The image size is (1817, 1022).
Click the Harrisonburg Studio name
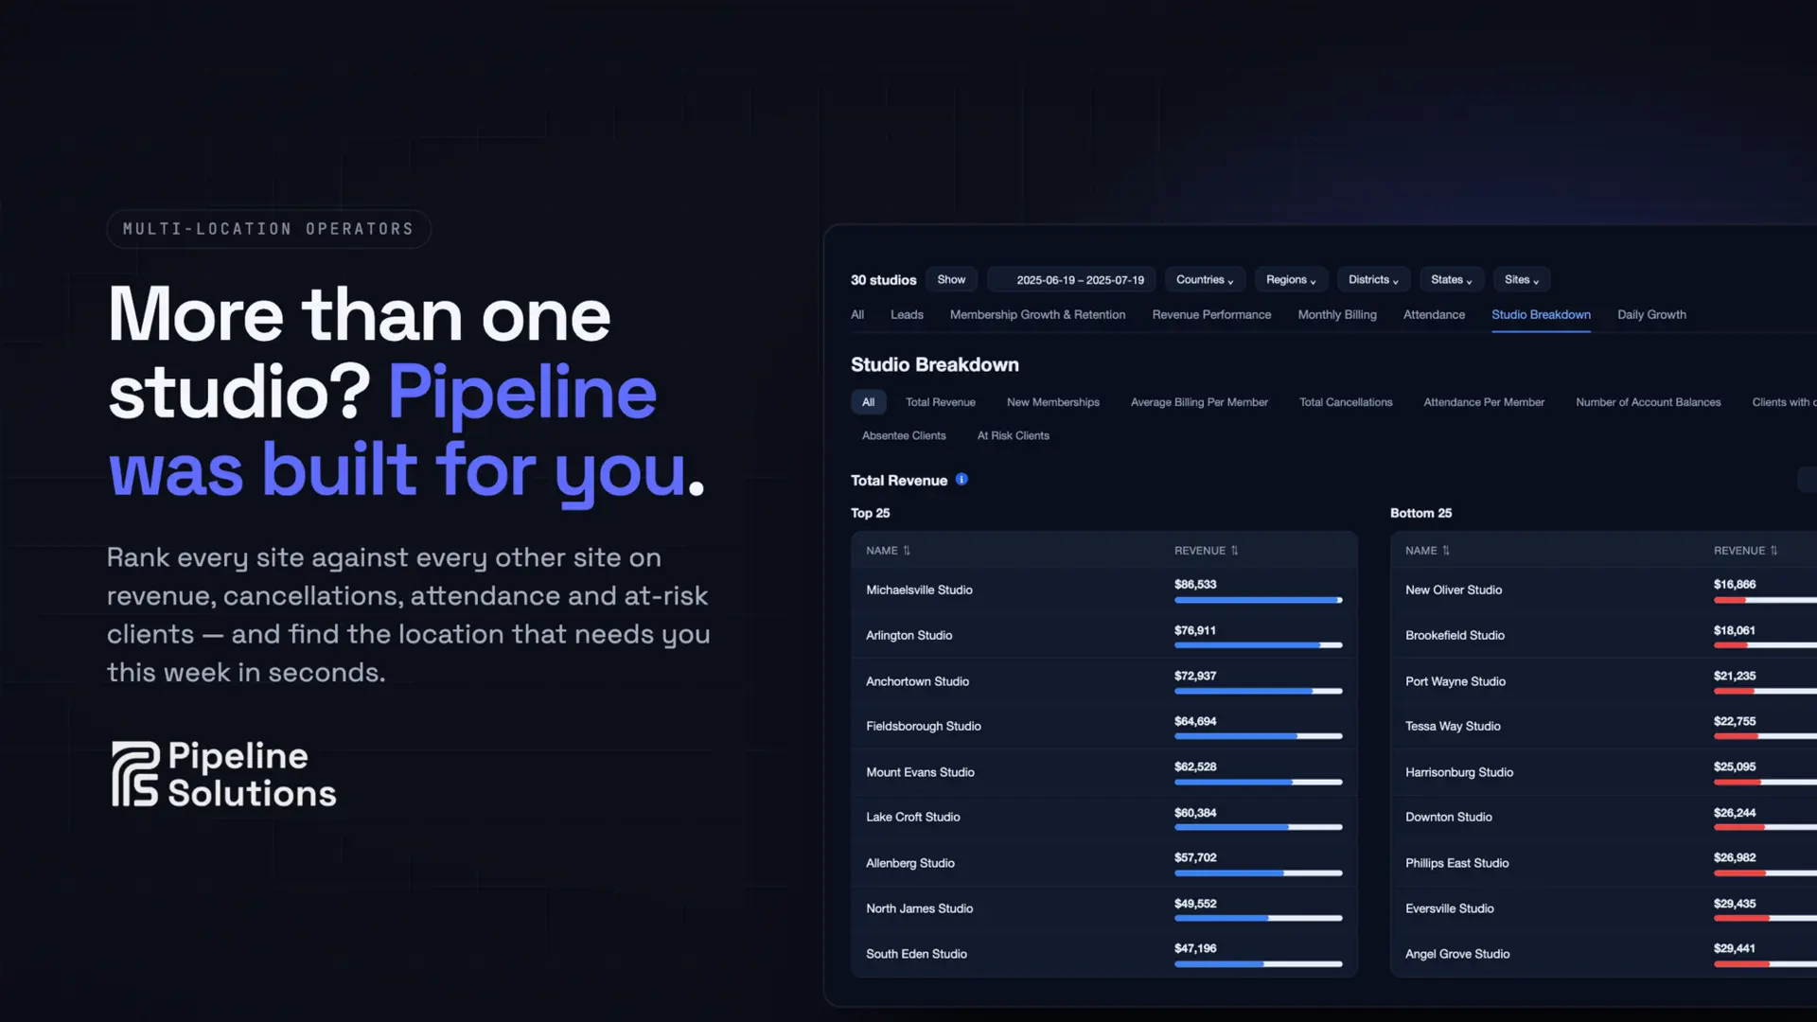(x=1459, y=772)
